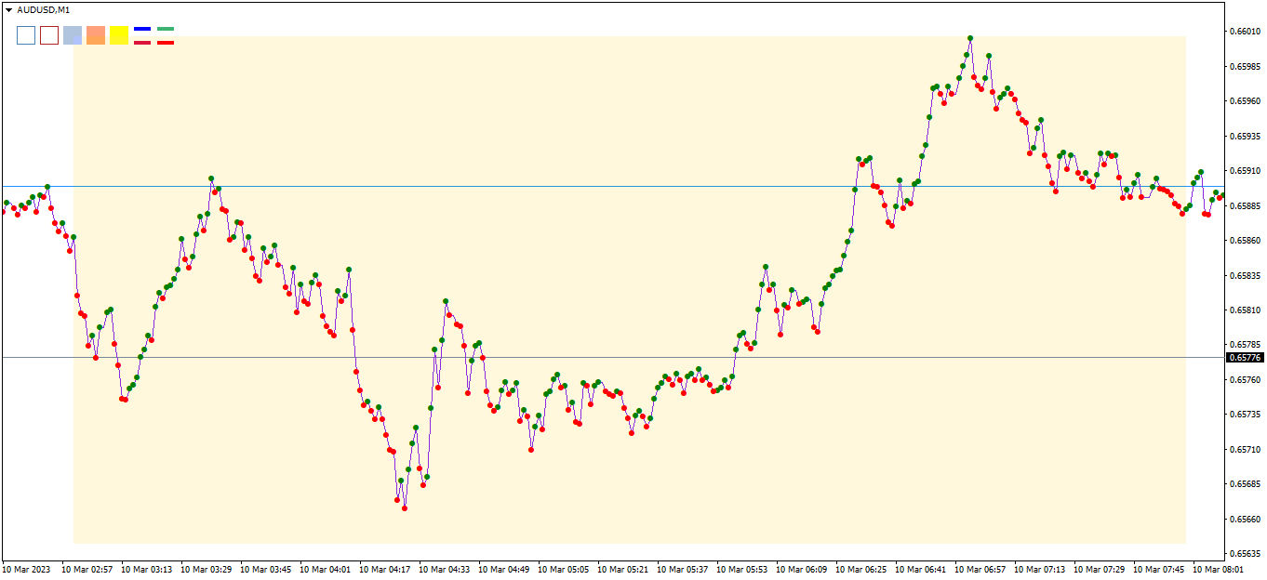
Task: Click the 10 Mar 04:01 time label
Action: (x=326, y=569)
